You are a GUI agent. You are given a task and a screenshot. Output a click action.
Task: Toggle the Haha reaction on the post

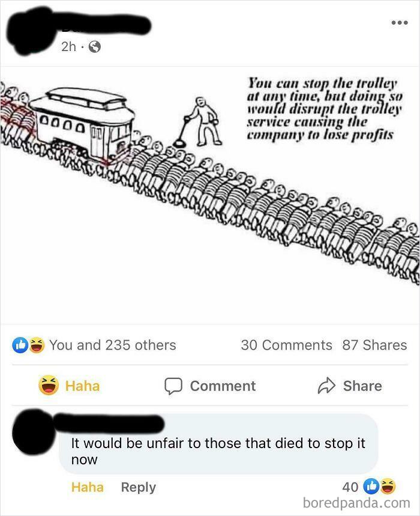(x=69, y=386)
